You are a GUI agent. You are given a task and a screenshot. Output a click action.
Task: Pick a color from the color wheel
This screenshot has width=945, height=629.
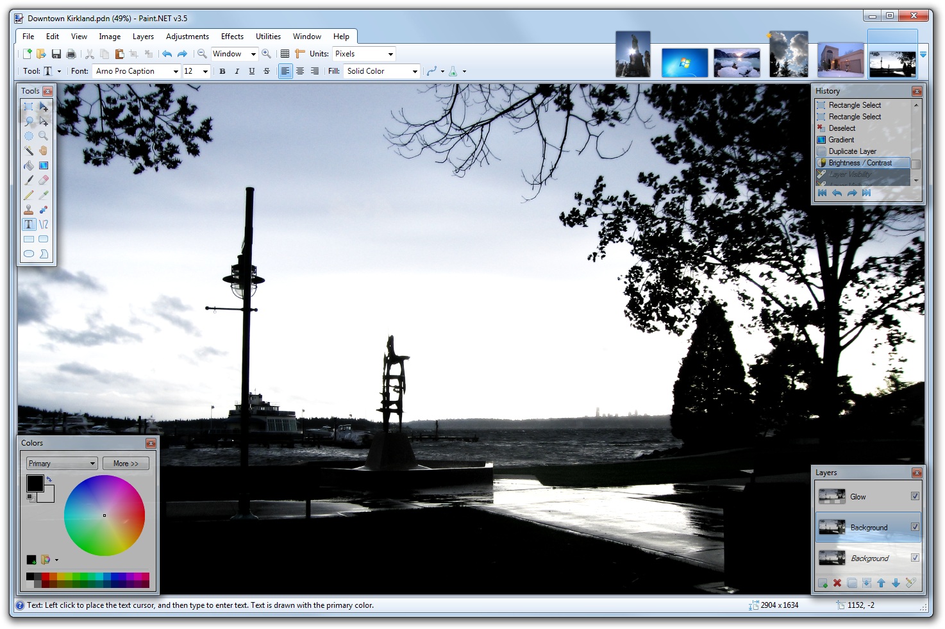click(x=105, y=516)
